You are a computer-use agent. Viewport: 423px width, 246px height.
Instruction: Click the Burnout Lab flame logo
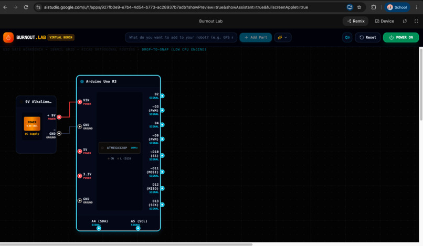(x=8, y=37)
